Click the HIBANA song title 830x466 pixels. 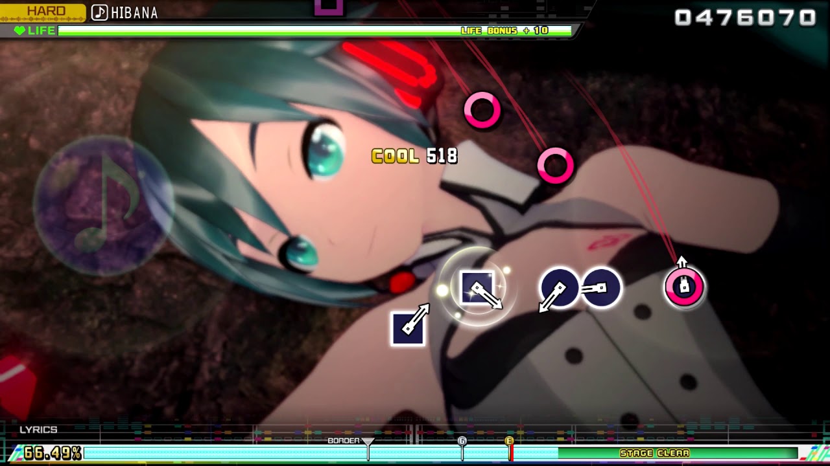coord(134,13)
